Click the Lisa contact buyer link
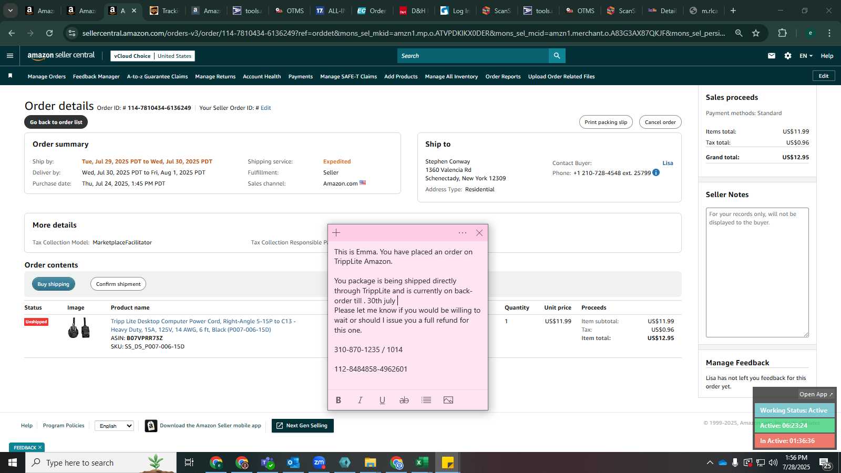 pyautogui.click(x=668, y=163)
